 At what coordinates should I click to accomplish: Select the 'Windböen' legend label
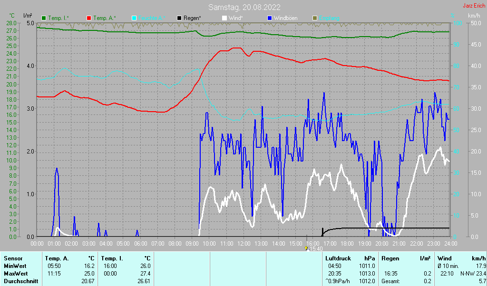click(x=285, y=19)
